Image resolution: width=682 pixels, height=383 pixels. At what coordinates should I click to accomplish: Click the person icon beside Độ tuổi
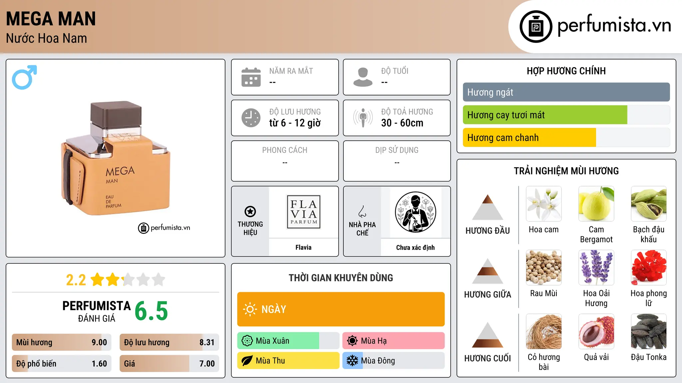tap(363, 77)
